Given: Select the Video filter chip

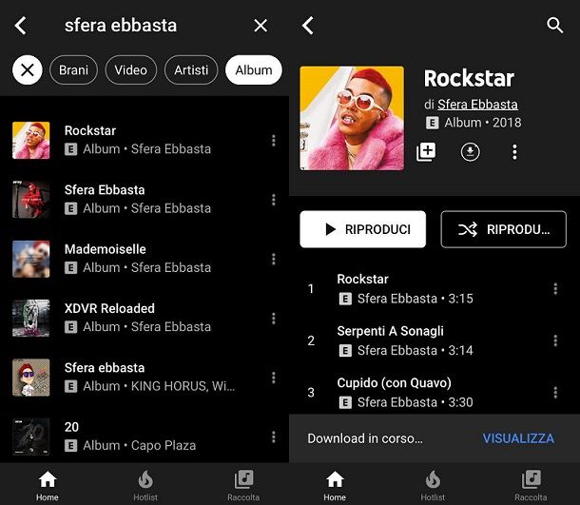Looking at the screenshot, I should pos(131,70).
